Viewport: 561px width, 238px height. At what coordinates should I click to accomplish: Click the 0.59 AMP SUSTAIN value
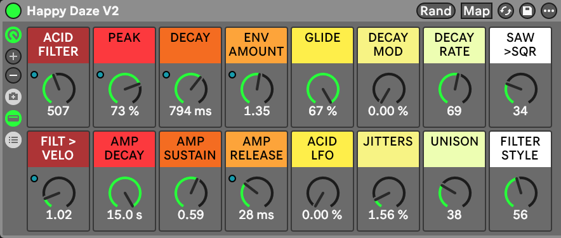(190, 215)
